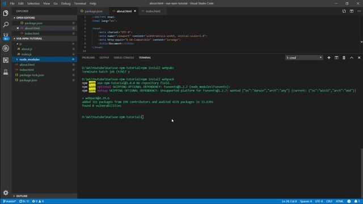Image resolution: width=363 pixels, height=204 pixels.
Task: Create a new terminal with plus icon
Action: (329, 58)
